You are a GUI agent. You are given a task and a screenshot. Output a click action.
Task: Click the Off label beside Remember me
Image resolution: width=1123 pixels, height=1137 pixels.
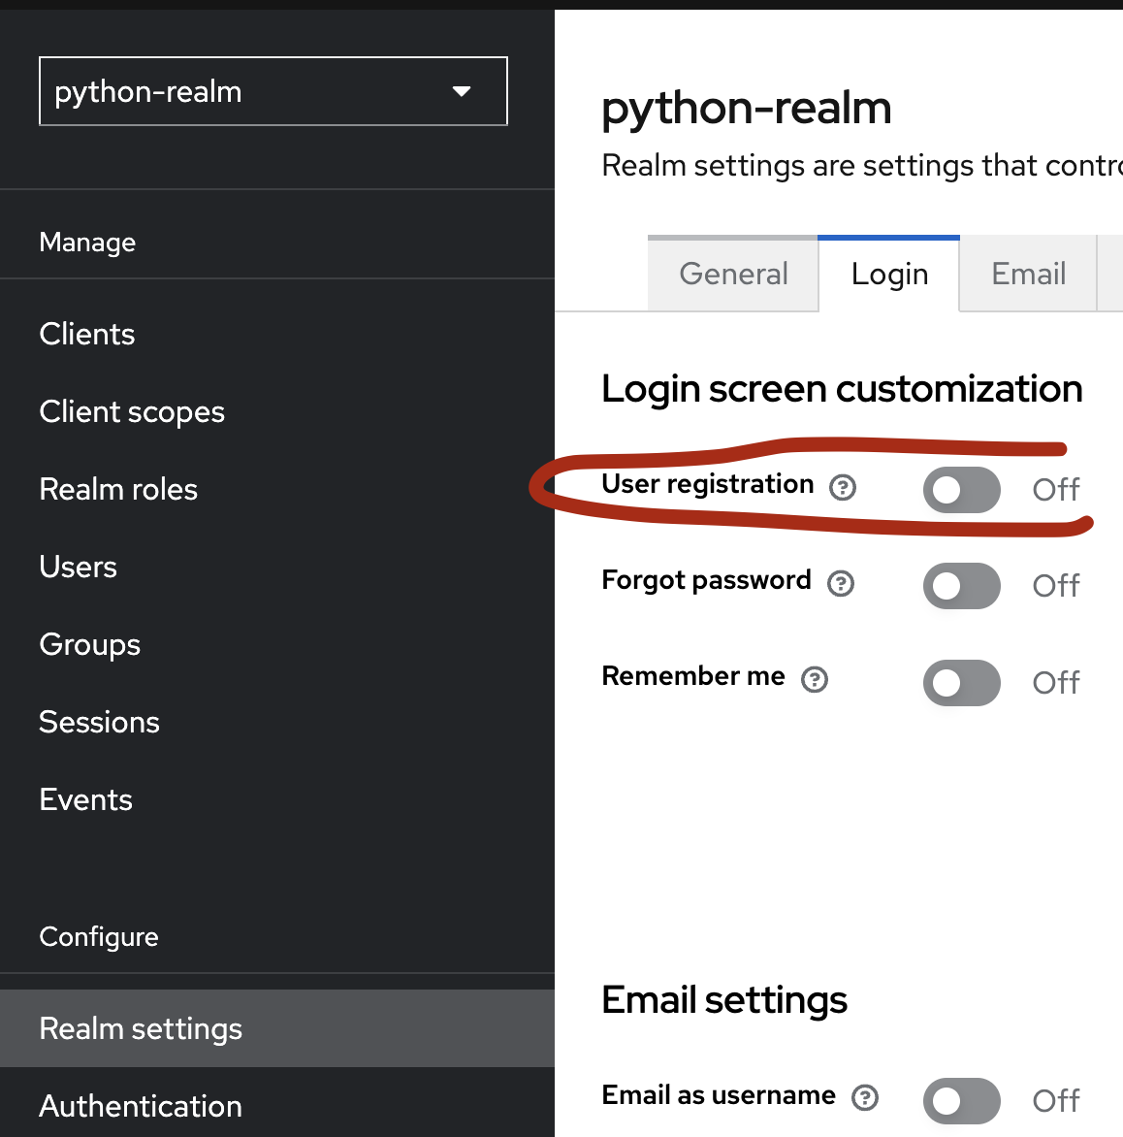pyautogui.click(x=1055, y=683)
